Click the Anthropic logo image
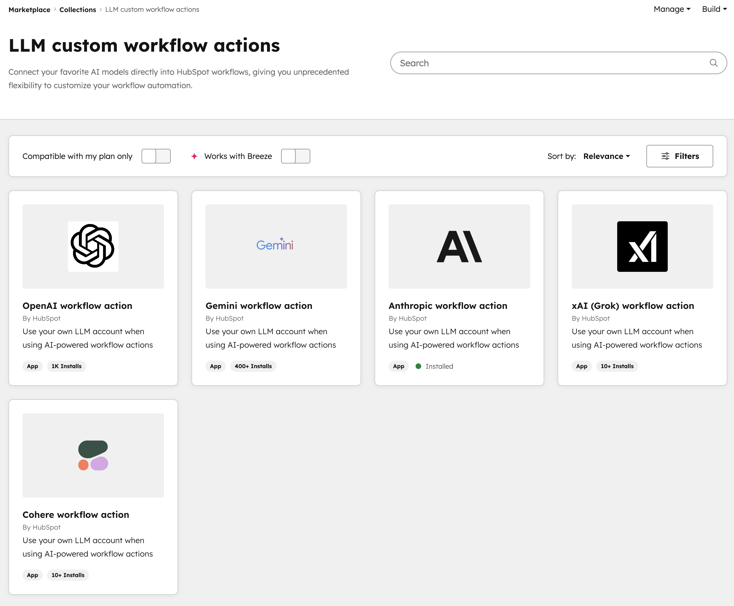Image resolution: width=734 pixels, height=606 pixels. pyautogui.click(x=459, y=247)
